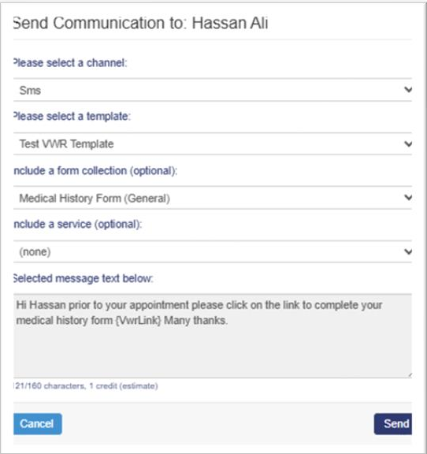427x454 pixels.
Task: Open the Medical History Form collection dropdown
Action: point(213,198)
